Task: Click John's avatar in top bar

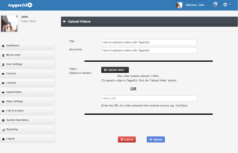Action: click(x=179, y=5)
